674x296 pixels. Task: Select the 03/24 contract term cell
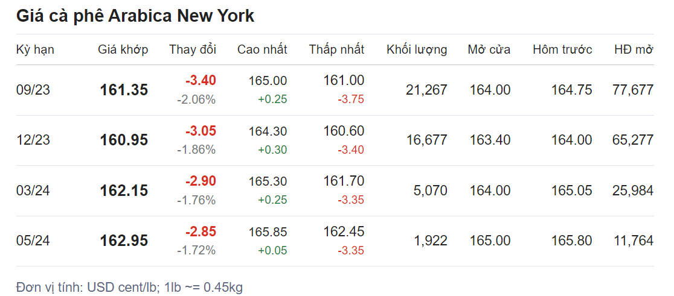pos(33,191)
